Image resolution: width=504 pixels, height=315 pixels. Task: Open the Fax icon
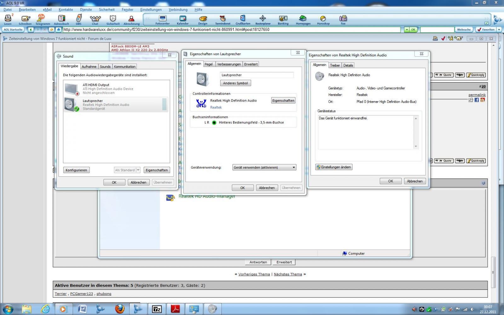click(343, 20)
